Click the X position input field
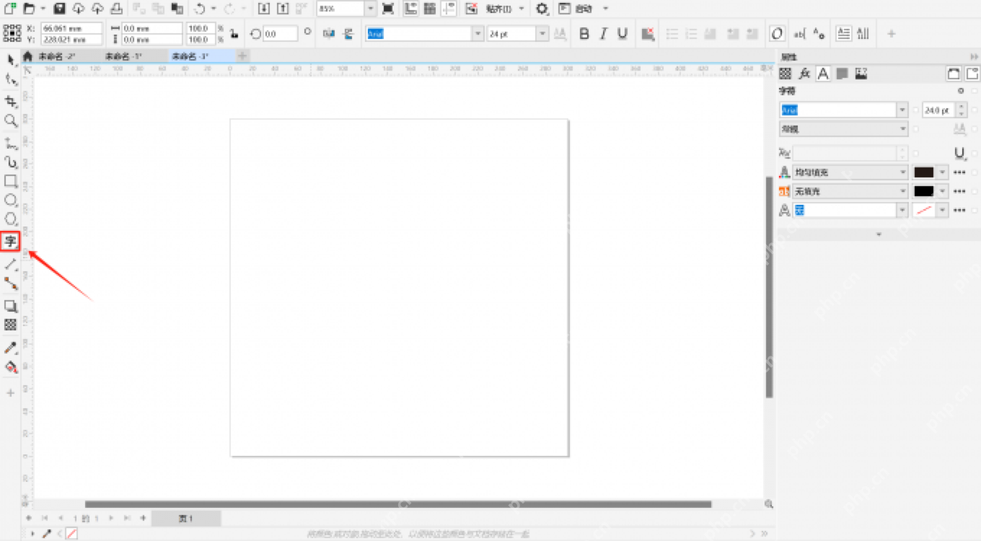This screenshot has width=981, height=541. tap(71, 28)
